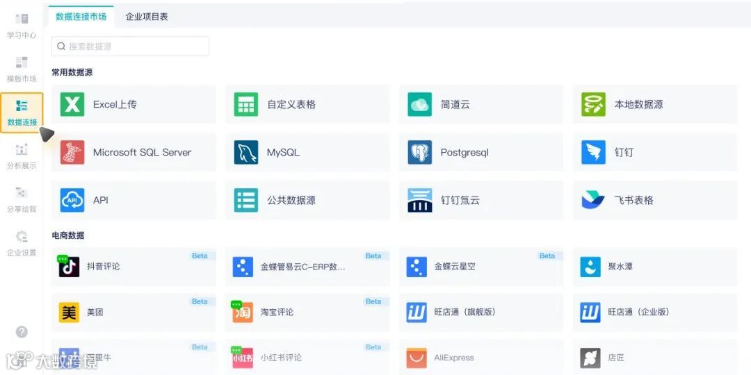The width and height of the screenshot is (751, 375).
Task: Select the 公共数据源 label
Action: click(291, 200)
